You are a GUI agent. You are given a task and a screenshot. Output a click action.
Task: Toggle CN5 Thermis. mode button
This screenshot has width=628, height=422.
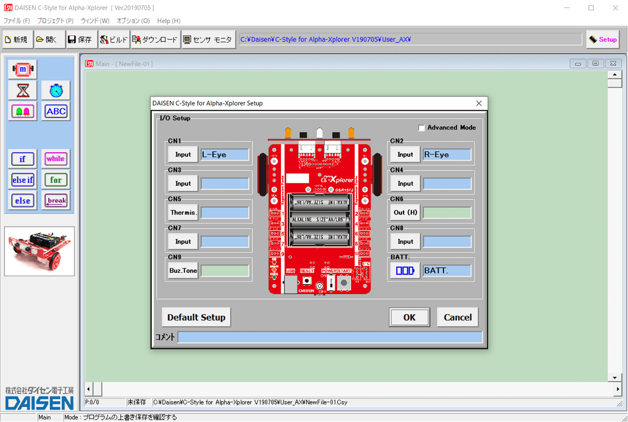[x=183, y=213]
